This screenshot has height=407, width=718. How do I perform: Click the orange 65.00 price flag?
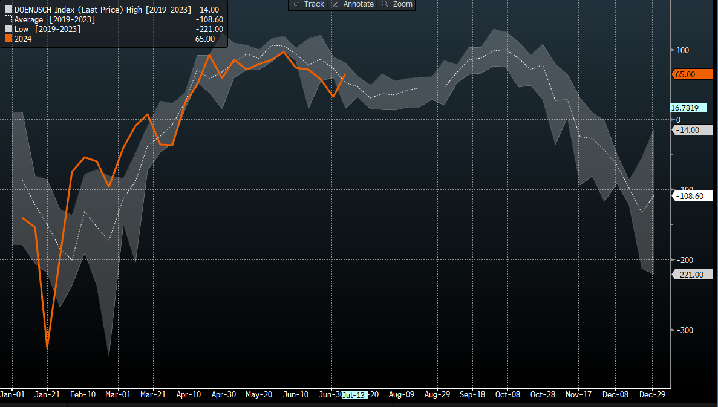pyautogui.click(x=693, y=74)
